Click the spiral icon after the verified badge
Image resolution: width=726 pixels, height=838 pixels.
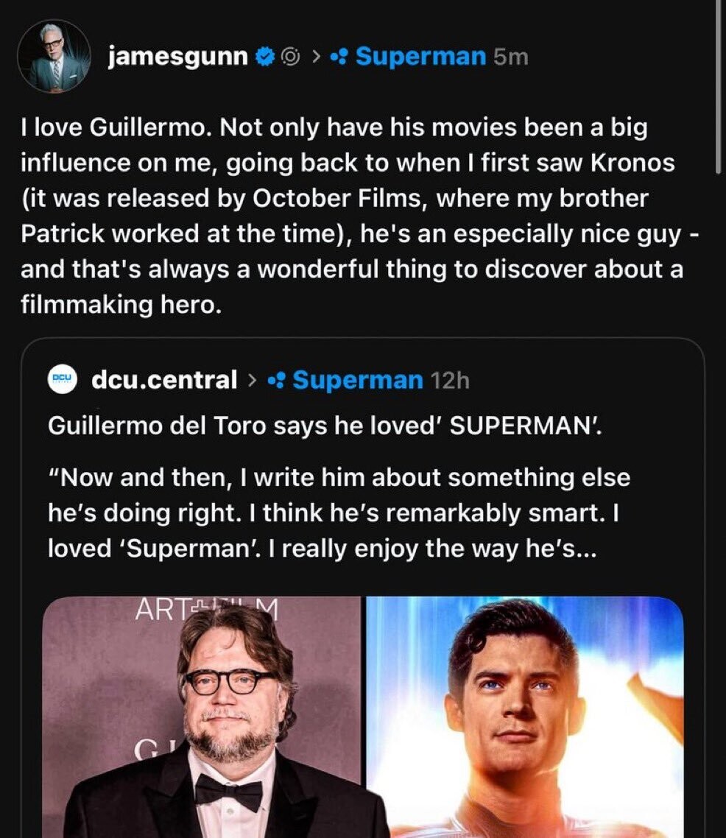290,57
